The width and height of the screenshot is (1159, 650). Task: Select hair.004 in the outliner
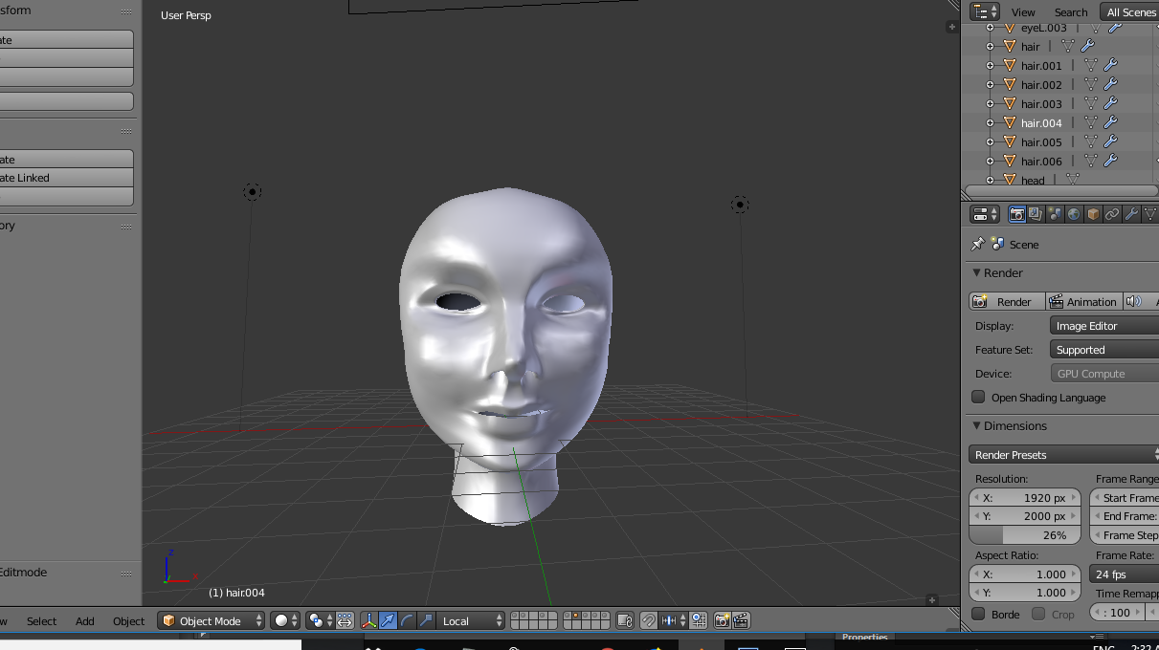point(1041,122)
